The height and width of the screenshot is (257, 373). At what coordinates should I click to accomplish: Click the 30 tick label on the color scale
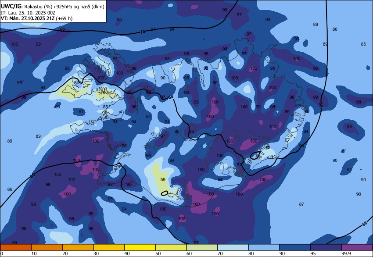click(x=96, y=253)
